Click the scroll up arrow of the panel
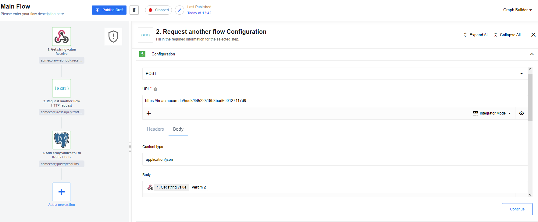Screen dimensions: 538x222 tap(530, 69)
